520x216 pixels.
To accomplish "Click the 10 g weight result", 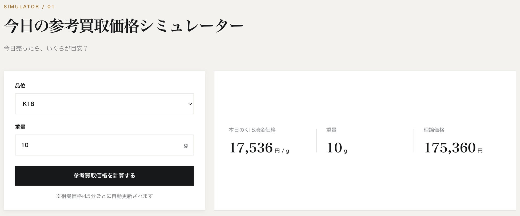I will (x=337, y=148).
